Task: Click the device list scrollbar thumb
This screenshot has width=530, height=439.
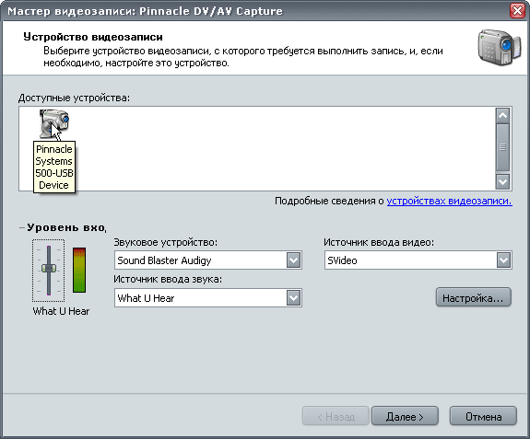Action: pos(502,147)
